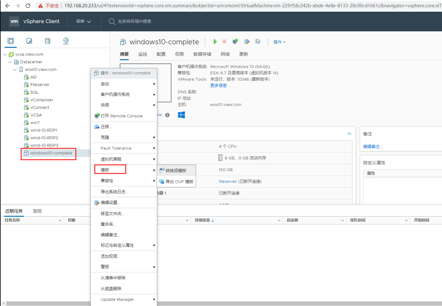Open 任务名称 column filter dropdown
This screenshot has width=442, height=306.
coord(60,220)
